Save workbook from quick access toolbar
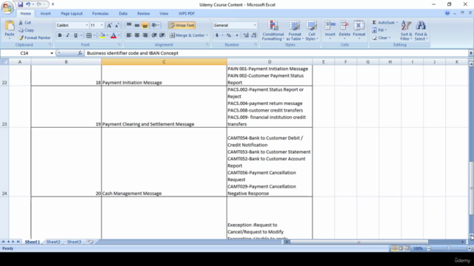The width and height of the screenshot is (474, 266). tap(20, 4)
